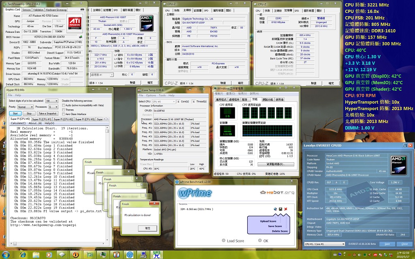Screen dimensions: 415x259
Task: Click the BIOS save icon in GPU-Z
Action: (x=81, y=37)
